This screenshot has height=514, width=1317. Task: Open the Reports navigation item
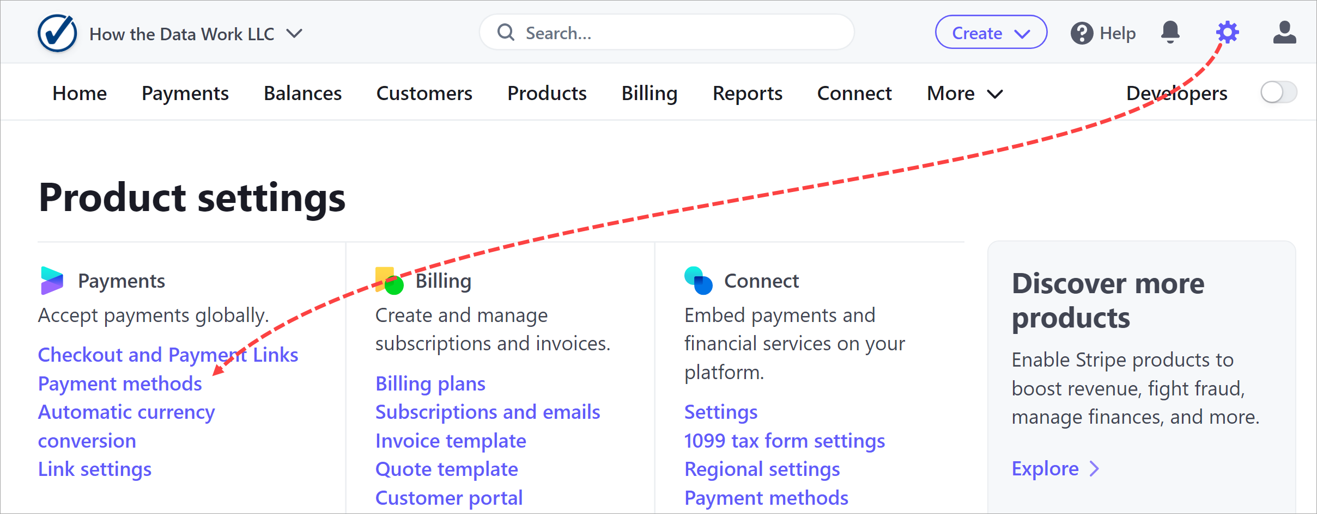tap(747, 93)
